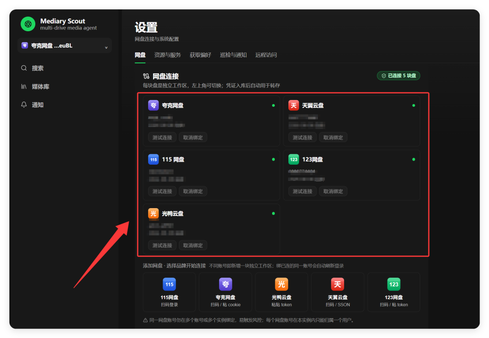Add 123网盘 via 扫码 / 粘 token tile

tap(394, 292)
